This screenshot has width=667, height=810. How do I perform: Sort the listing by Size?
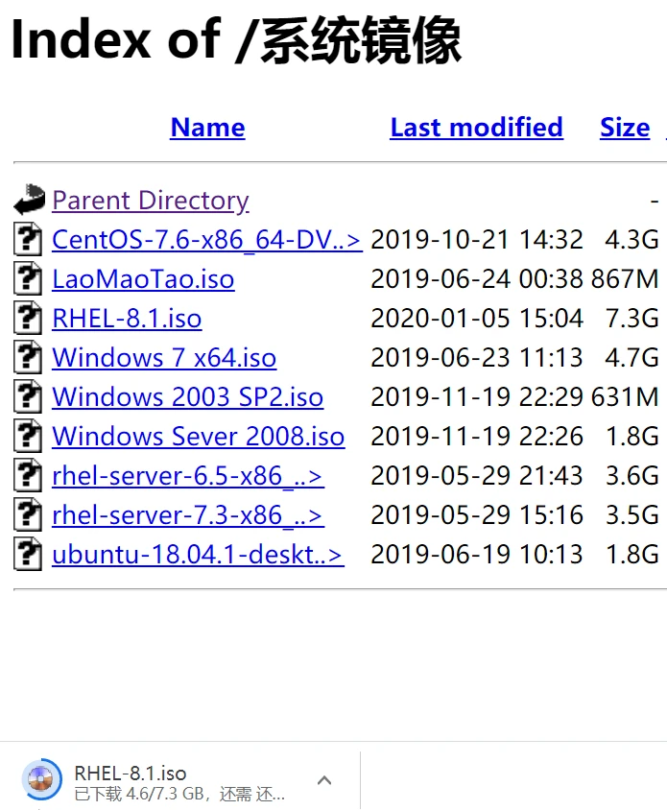click(x=625, y=127)
